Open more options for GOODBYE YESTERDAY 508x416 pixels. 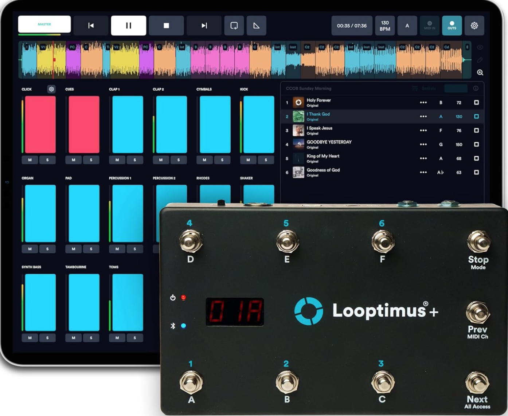coord(423,145)
